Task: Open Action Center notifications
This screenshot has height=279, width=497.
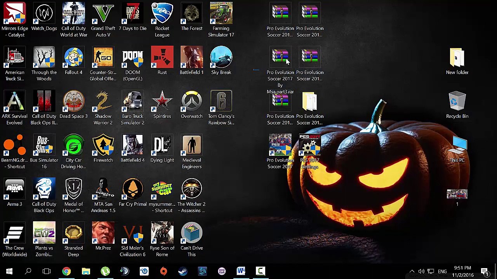Action: click(485, 271)
